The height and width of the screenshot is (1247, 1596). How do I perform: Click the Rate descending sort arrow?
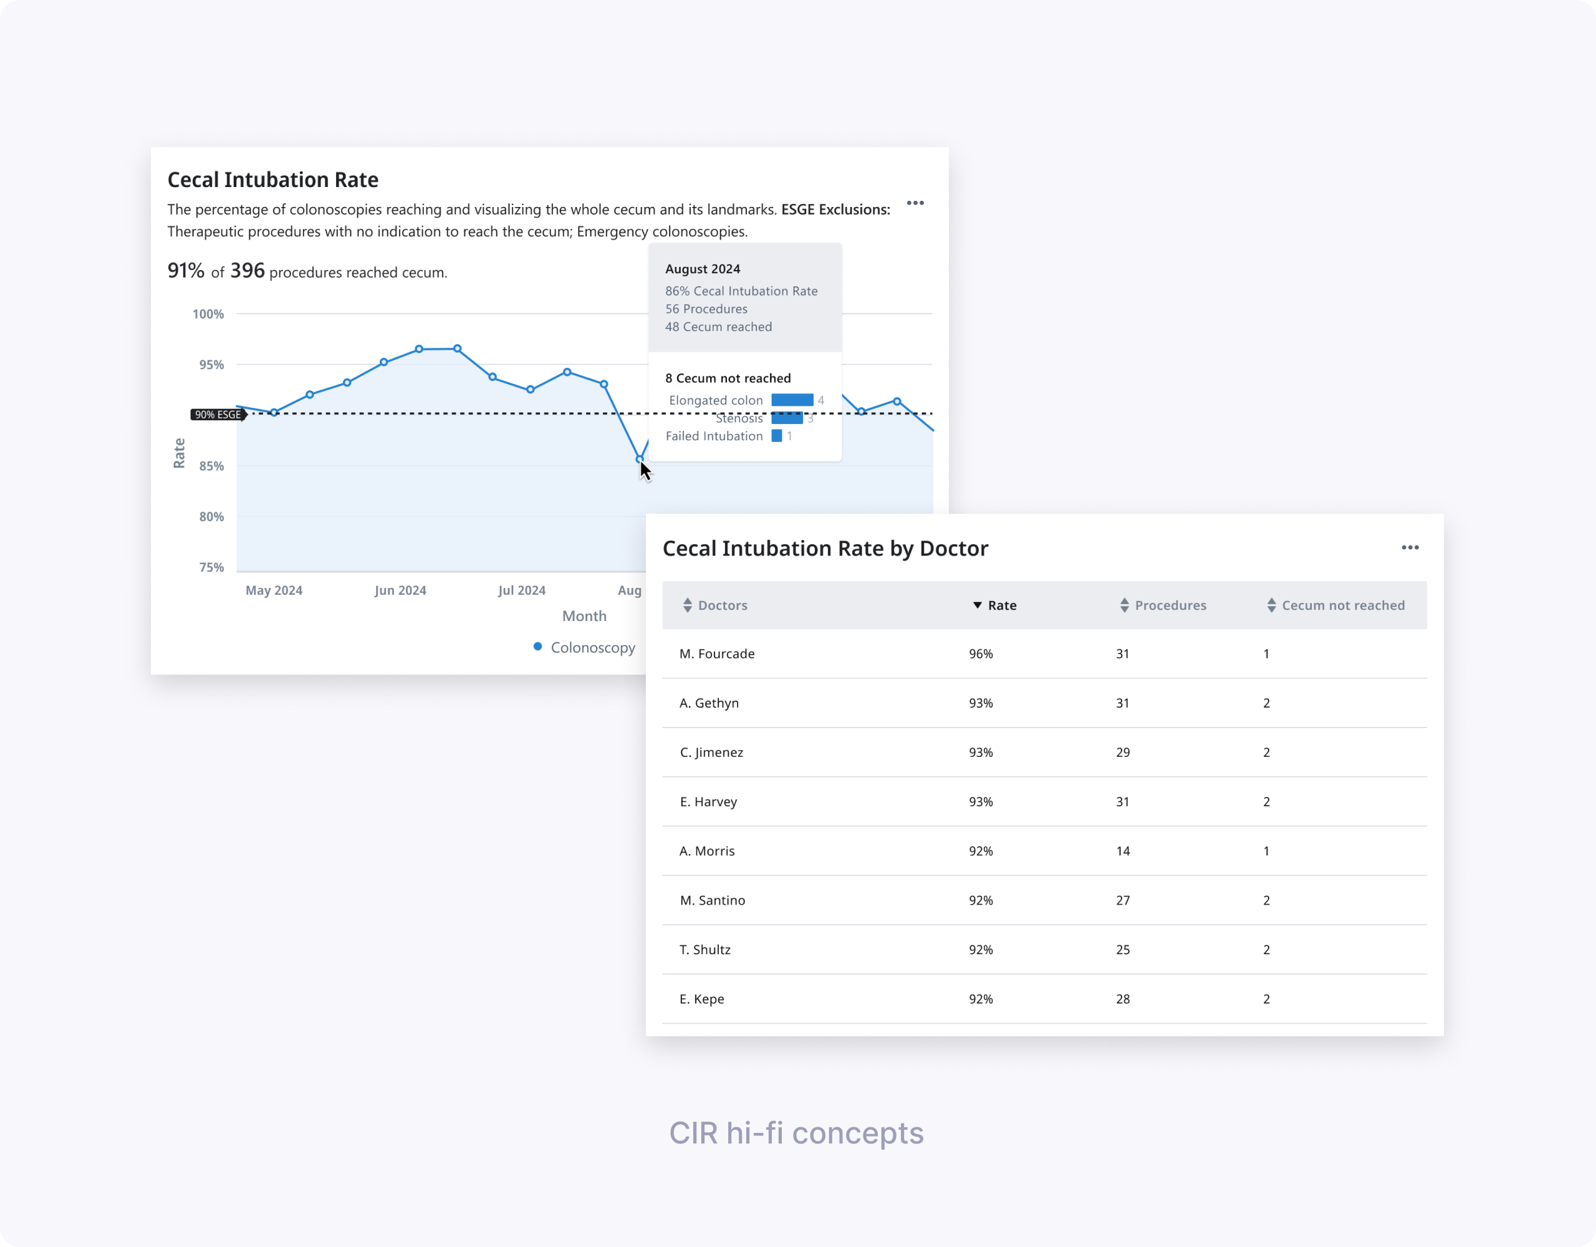click(977, 605)
